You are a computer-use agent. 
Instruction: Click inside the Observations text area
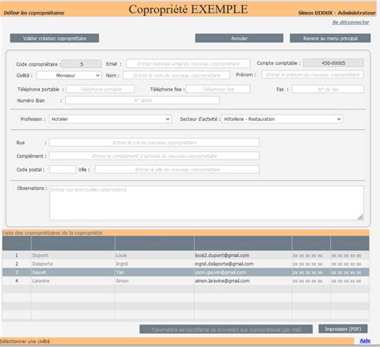(206, 203)
